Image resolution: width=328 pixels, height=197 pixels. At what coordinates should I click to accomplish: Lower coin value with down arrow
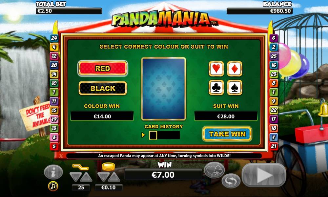(103, 177)
